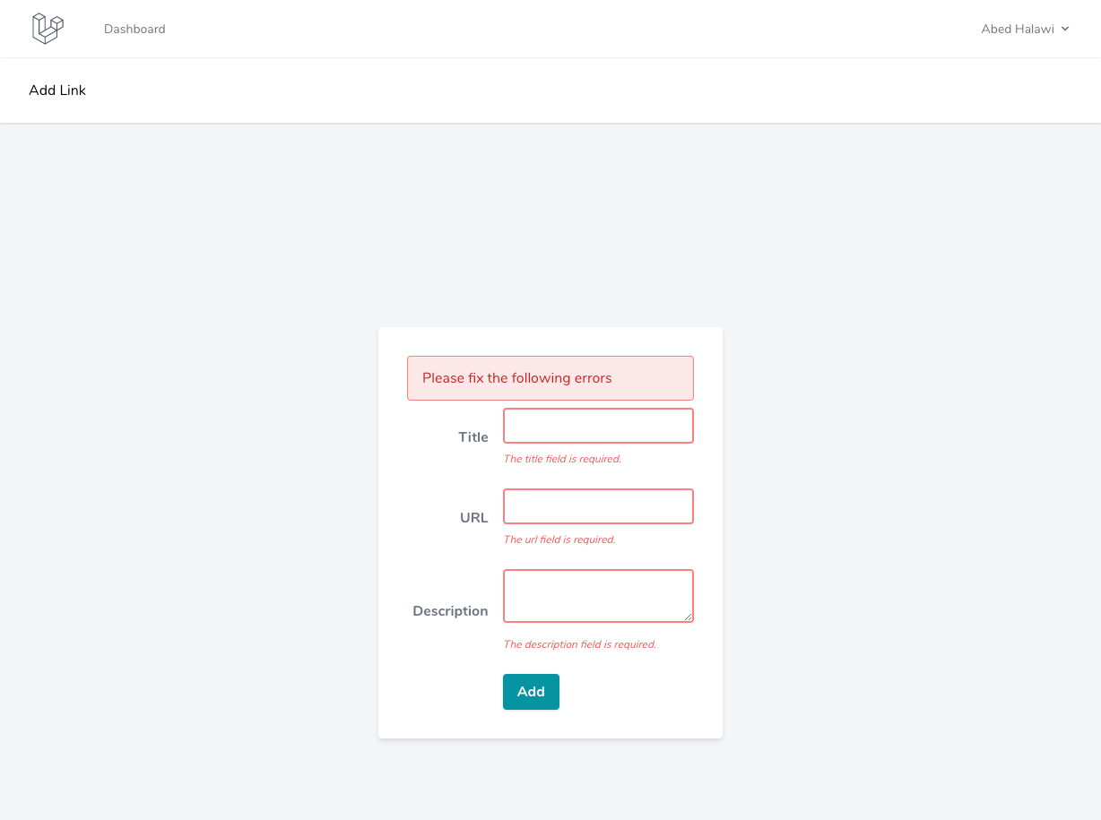The image size is (1101, 820).
Task: Select the description field is required message
Action: tap(579, 643)
